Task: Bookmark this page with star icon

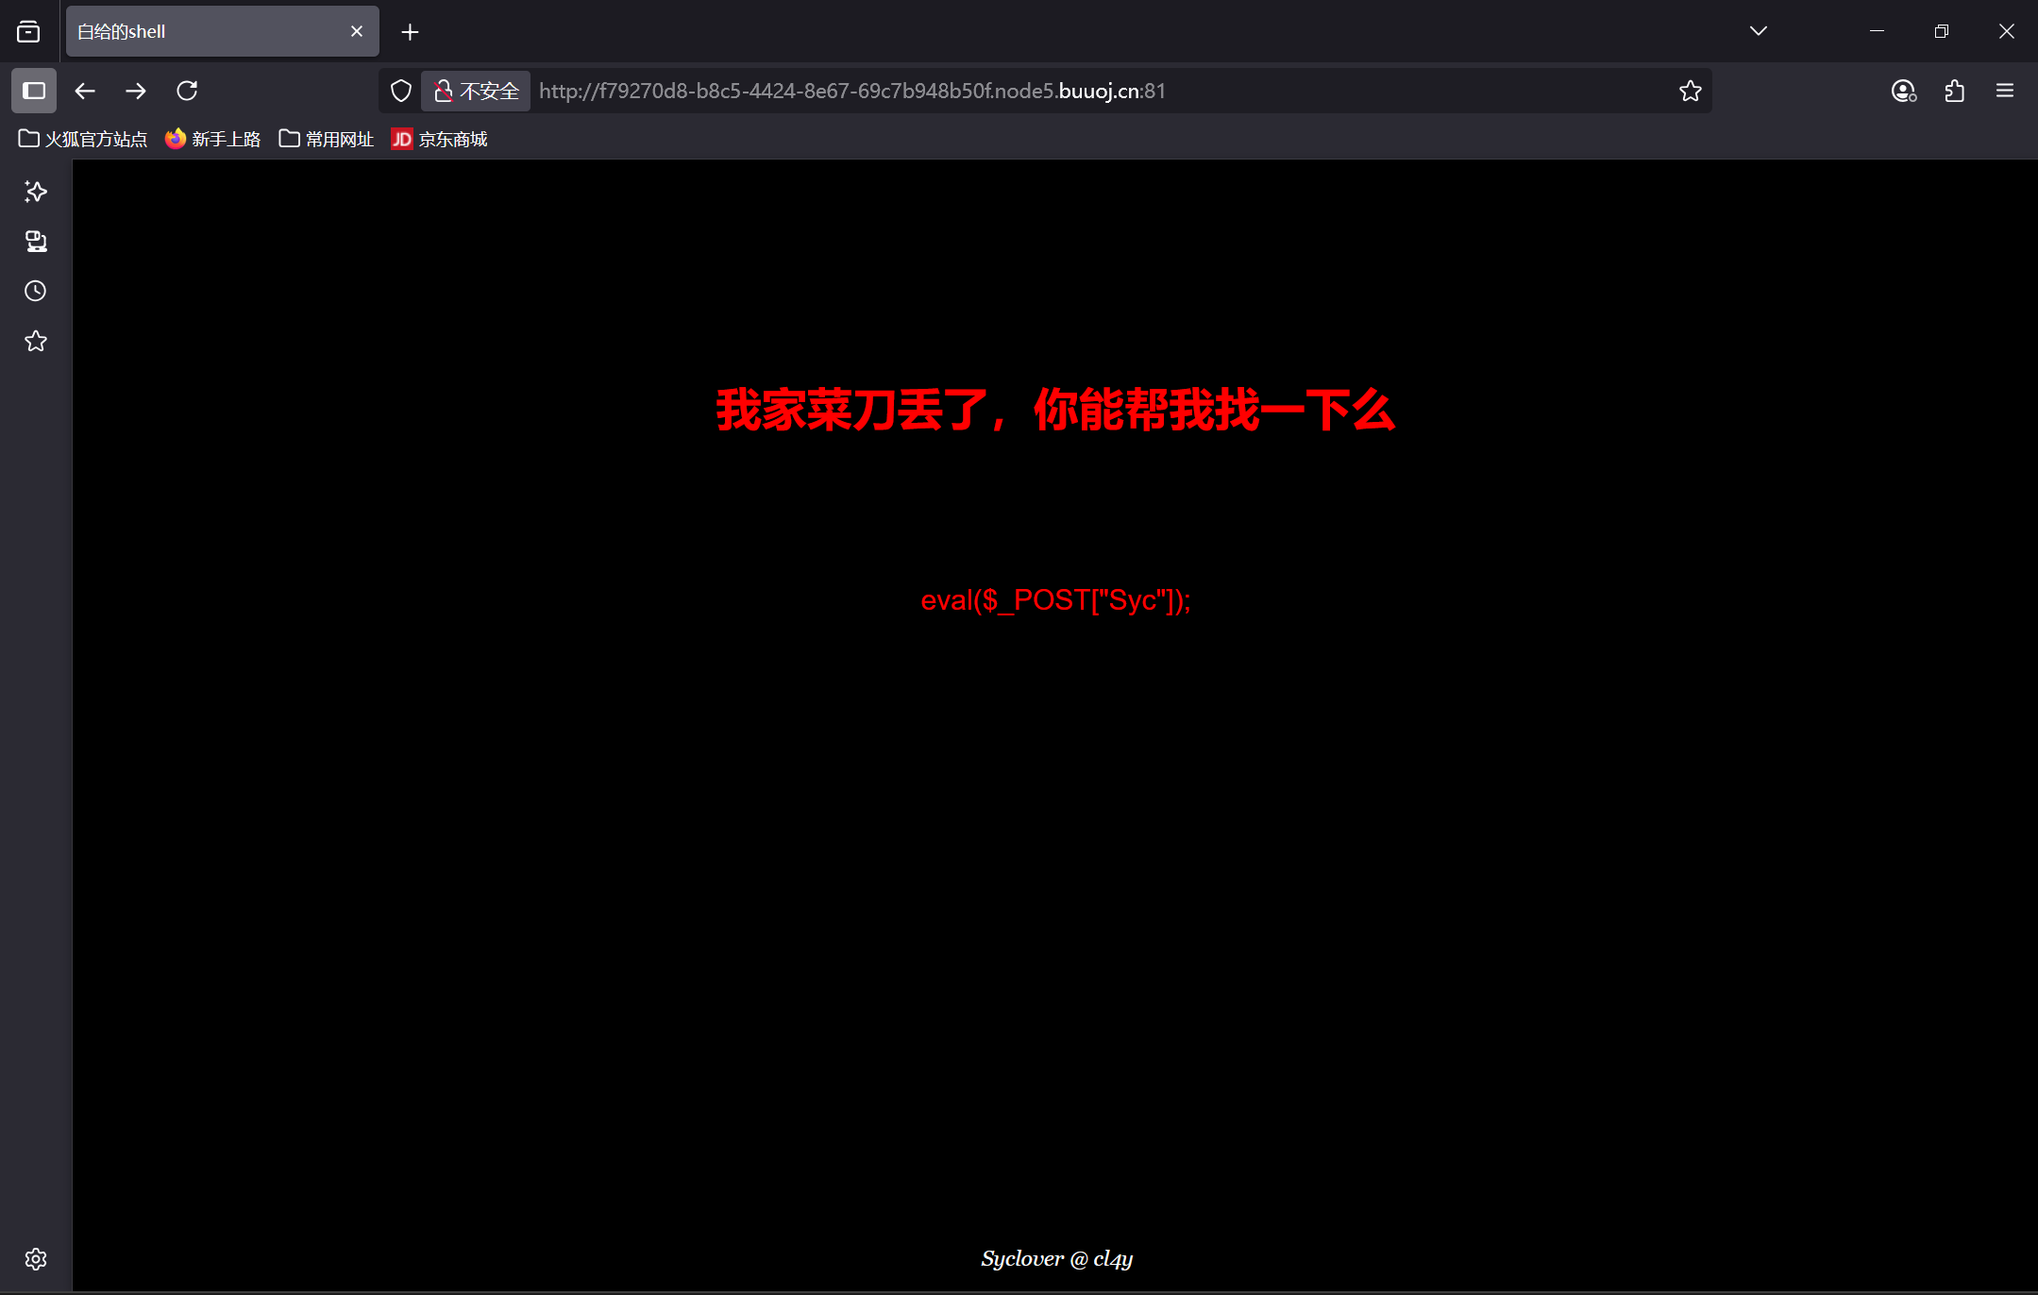Action: point(1690,91)
